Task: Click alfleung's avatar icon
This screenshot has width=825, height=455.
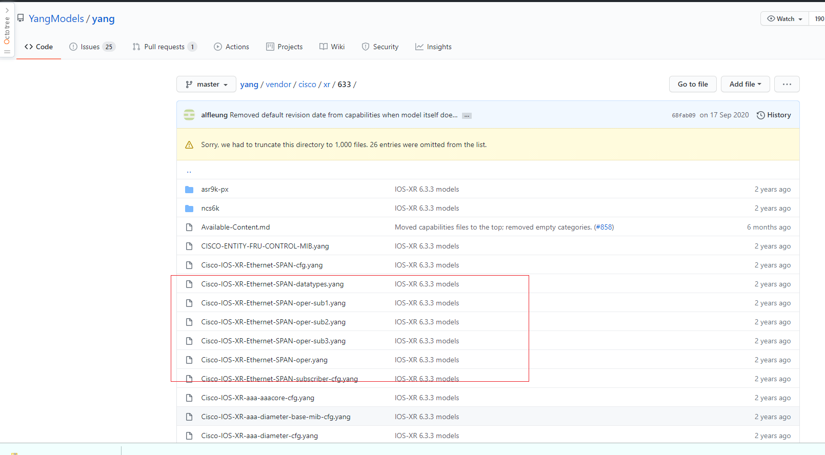Action: click(189, 115)
